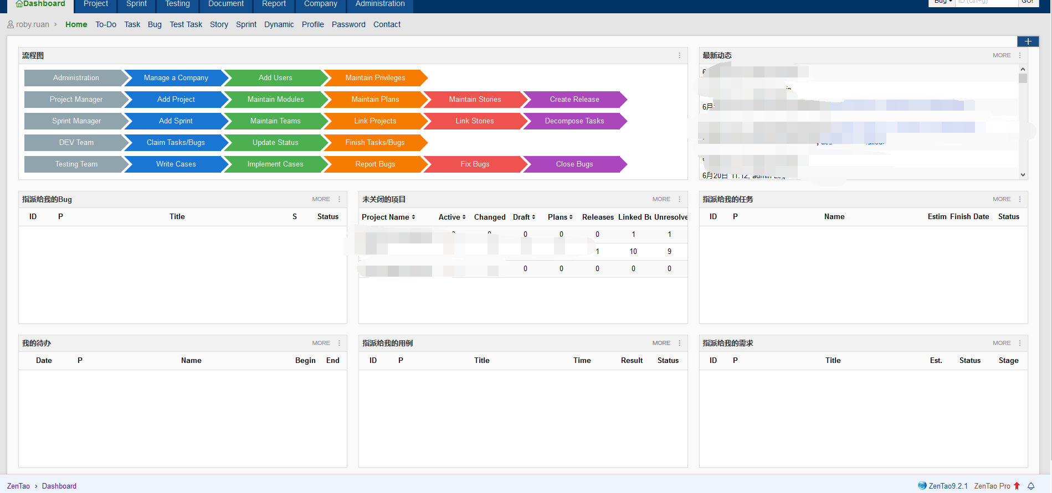The height and width of the screenshot is (493, 1052).
Task: Open the three-dot menu of the 最新动态 panel
Action: (x=1019, y=55)
